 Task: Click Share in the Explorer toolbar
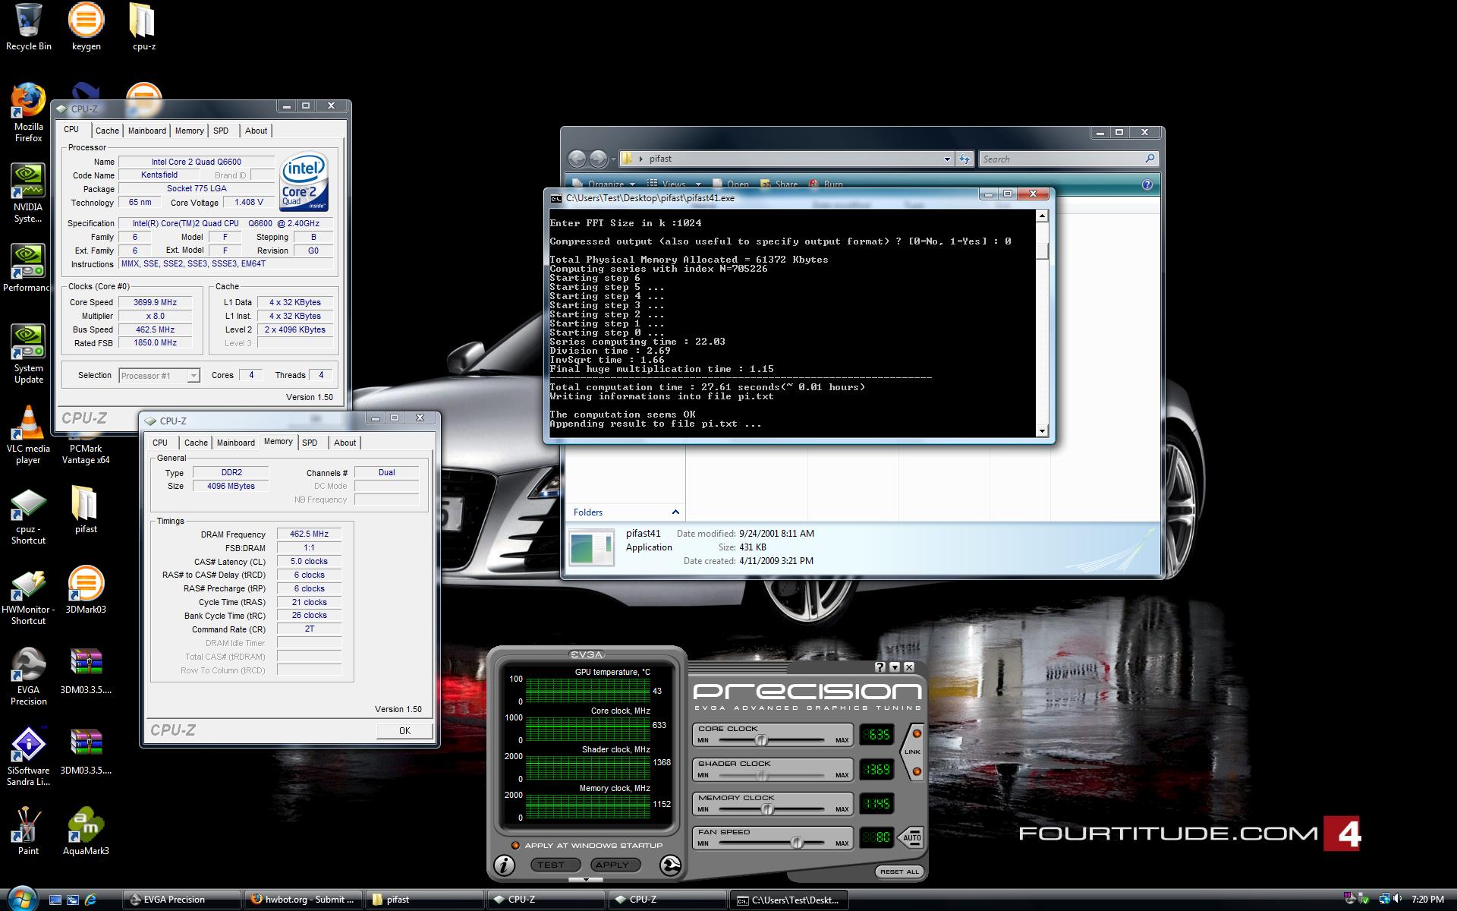[779, 184]
